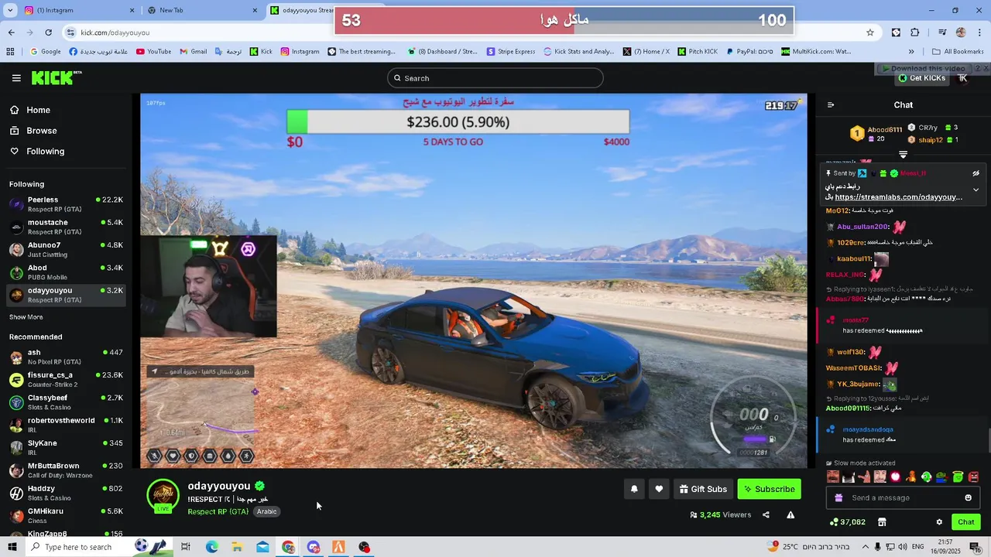Open the Gmail bookmark

[x=194, y=52]
